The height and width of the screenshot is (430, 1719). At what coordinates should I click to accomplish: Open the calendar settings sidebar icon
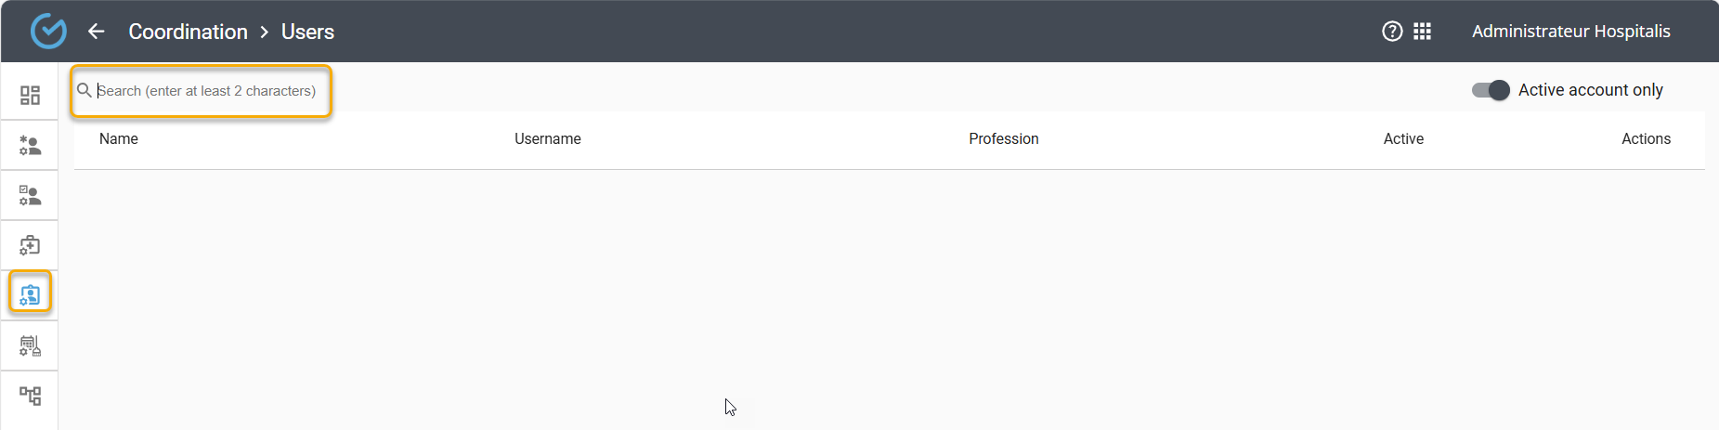point(30,346)
